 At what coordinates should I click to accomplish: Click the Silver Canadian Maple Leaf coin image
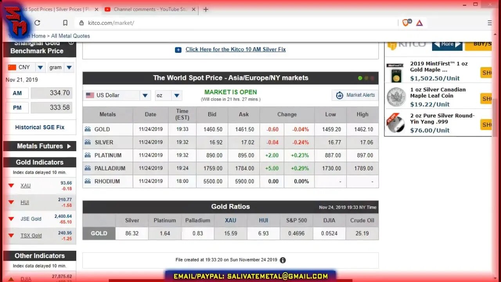(x=396, y=97)
